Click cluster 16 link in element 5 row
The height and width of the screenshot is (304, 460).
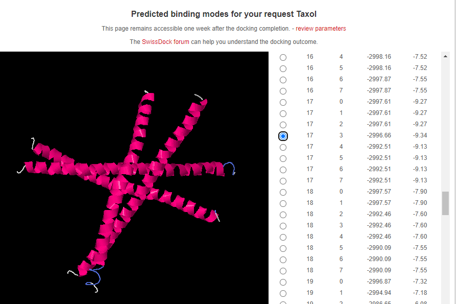point(310,68)
